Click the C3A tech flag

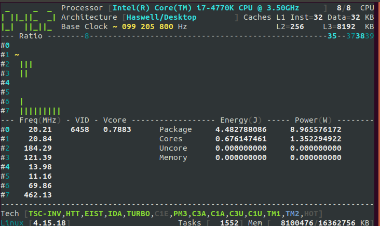199,214
